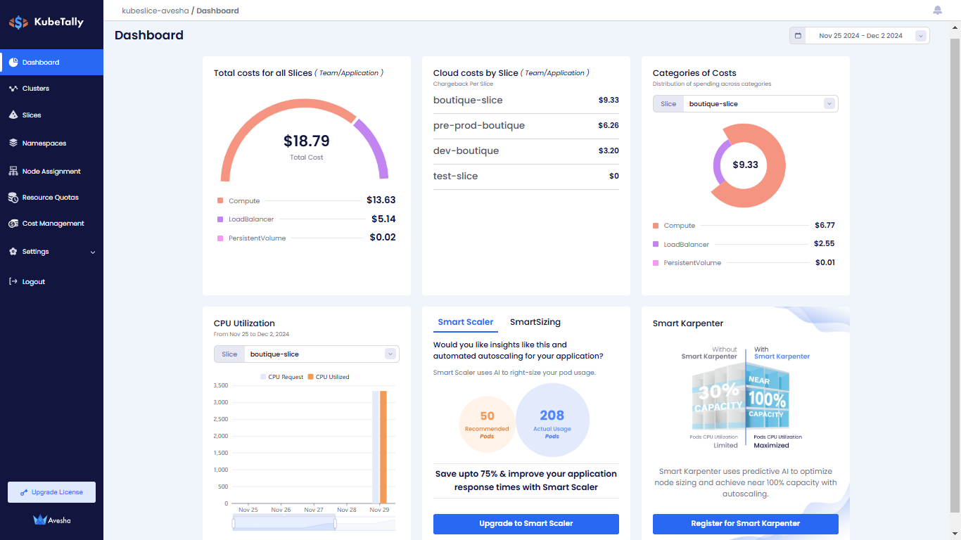Click LoadBalancer purple swatch in Total costs legend
This screenshot has height=540, width=961.
[x=220, y=219]
